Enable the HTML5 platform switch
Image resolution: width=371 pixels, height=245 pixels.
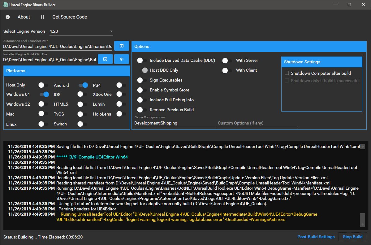coord(82,104)
